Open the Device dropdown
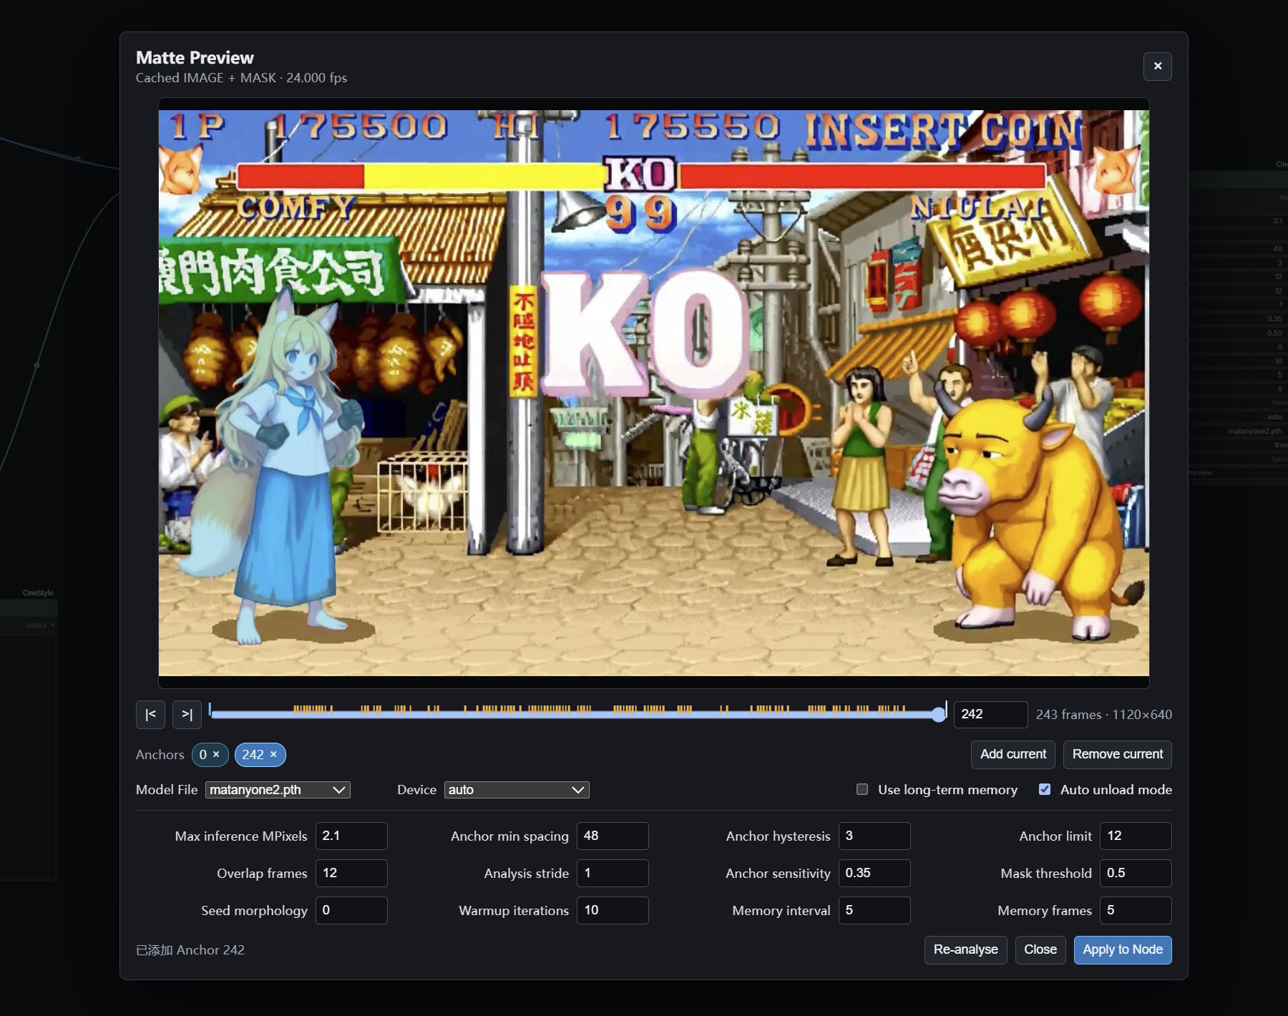 pyautogui.click(x=517, y=790)
